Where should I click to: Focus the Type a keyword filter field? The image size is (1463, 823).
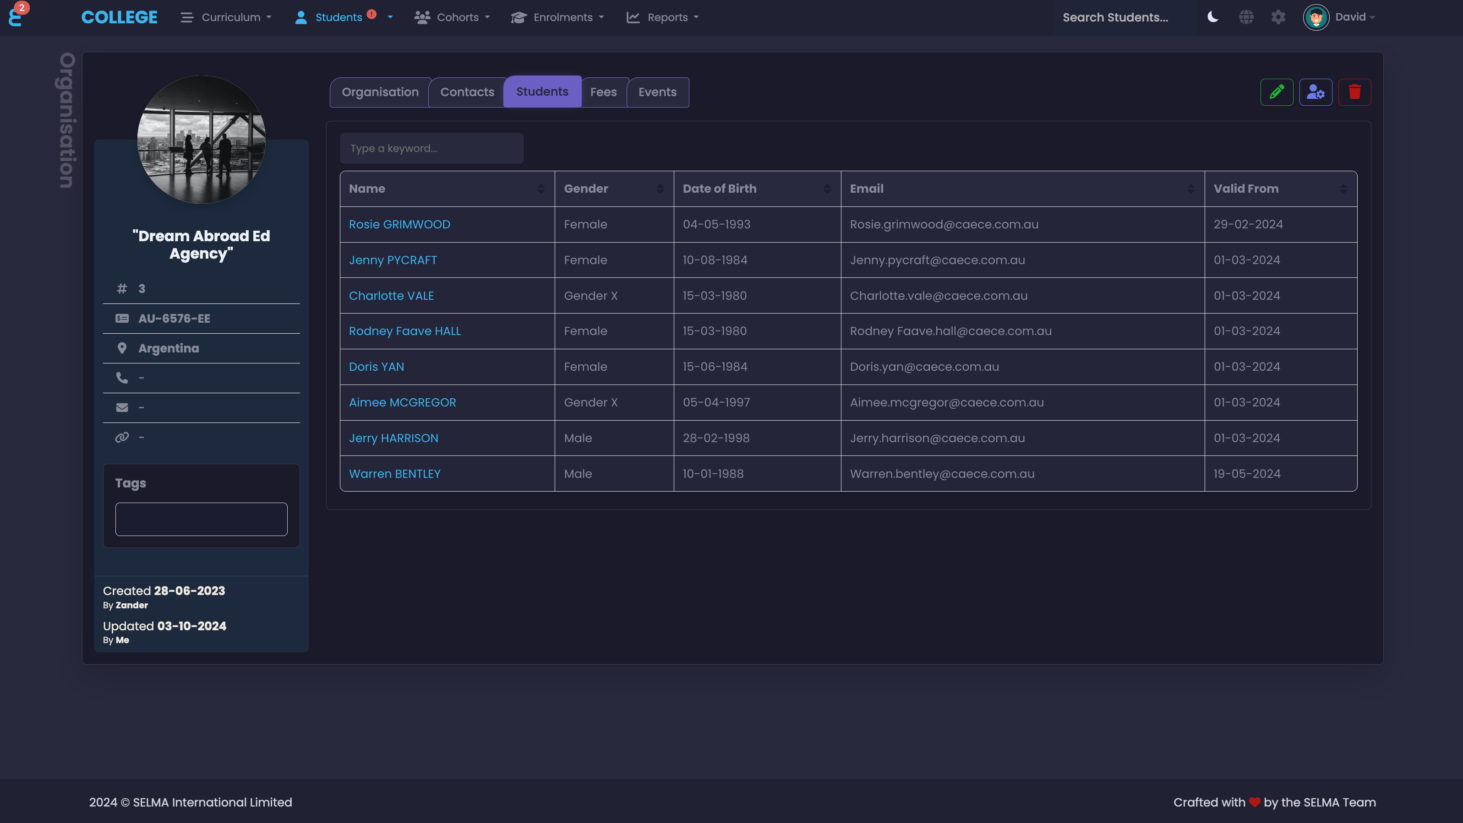[431, 148]
